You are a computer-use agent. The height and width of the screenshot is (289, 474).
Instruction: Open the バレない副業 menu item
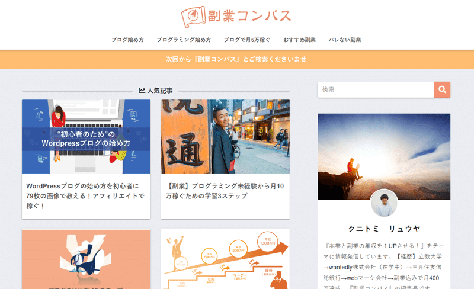[x=345, y=40]
